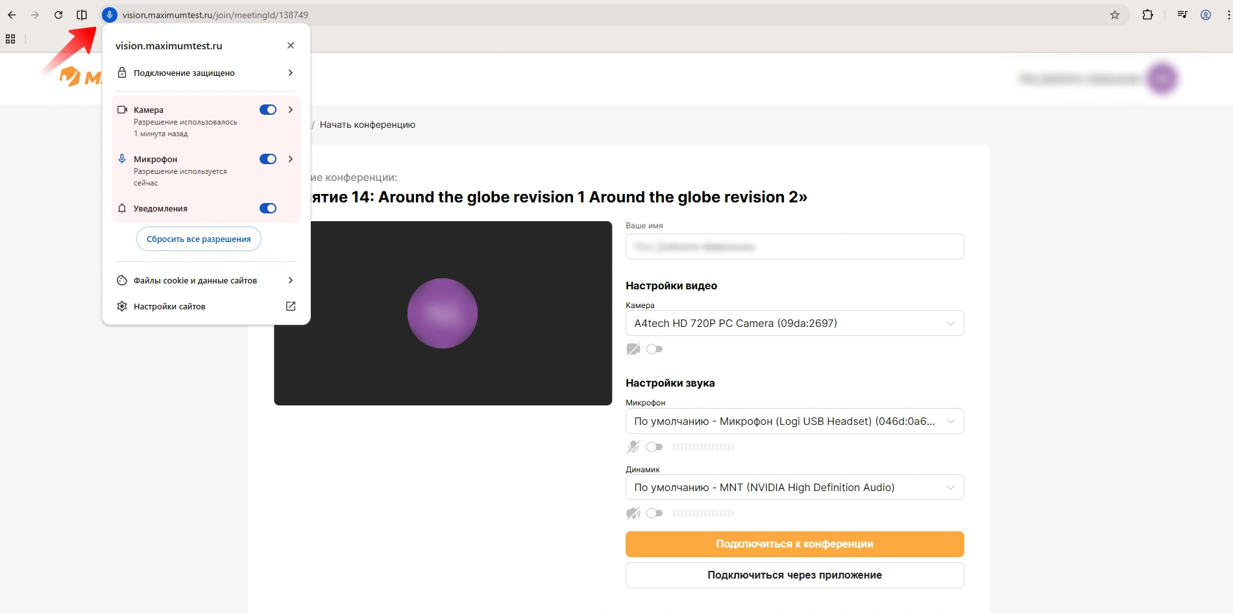Open 'Файлы cookie и данные сайтов' entry
This screenshot has height=613, width=1233.
[x=206, y=280]
